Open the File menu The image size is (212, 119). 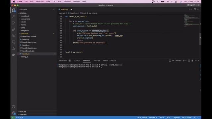[x=26, y=2]
